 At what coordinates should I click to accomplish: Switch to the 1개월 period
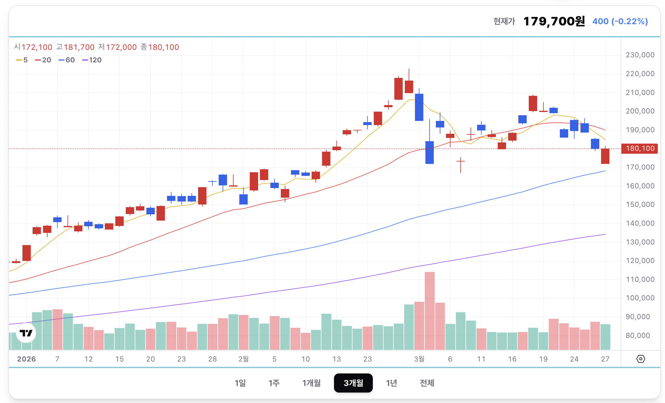tap(311, 383)
